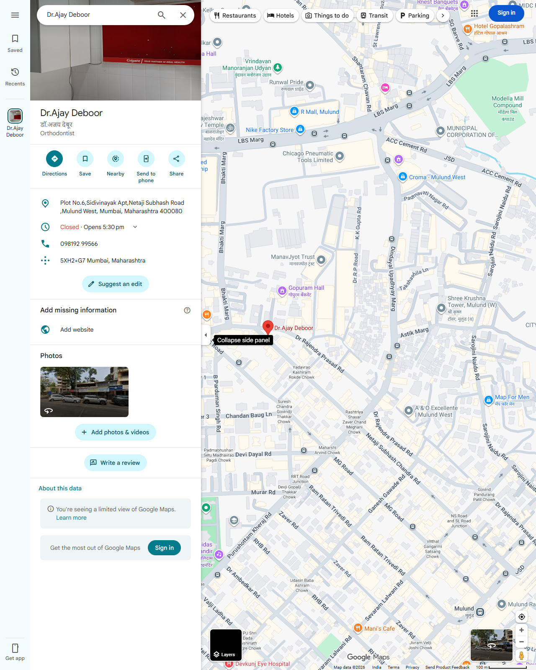Click Sign in button in side panel
This screenshot has width=536, height=670.
point(164,548)
